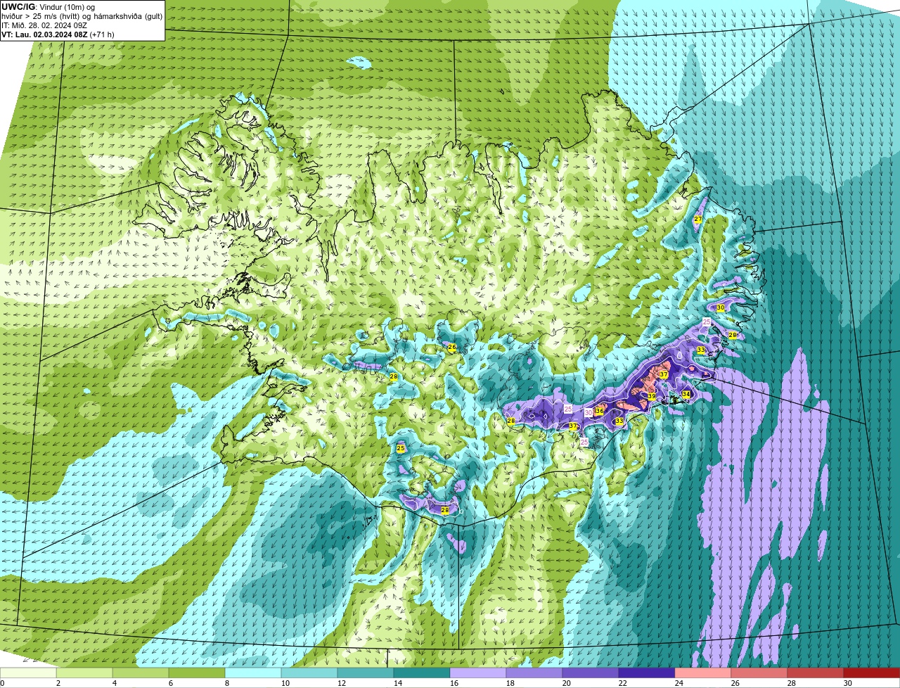Click the legend scale number 24

click(x=679, y=683)
